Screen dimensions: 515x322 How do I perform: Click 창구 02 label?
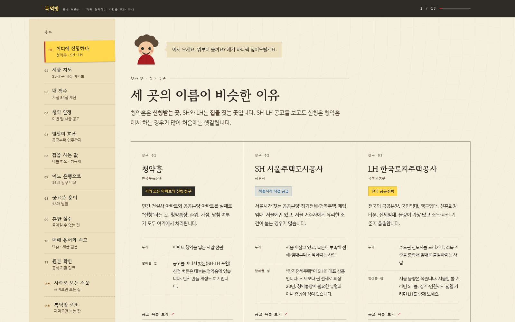262,156
